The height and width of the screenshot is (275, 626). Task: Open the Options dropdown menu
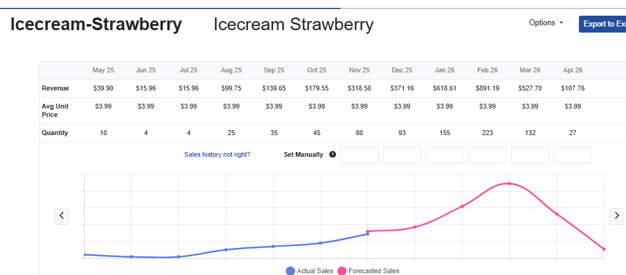tap(546, 23)
